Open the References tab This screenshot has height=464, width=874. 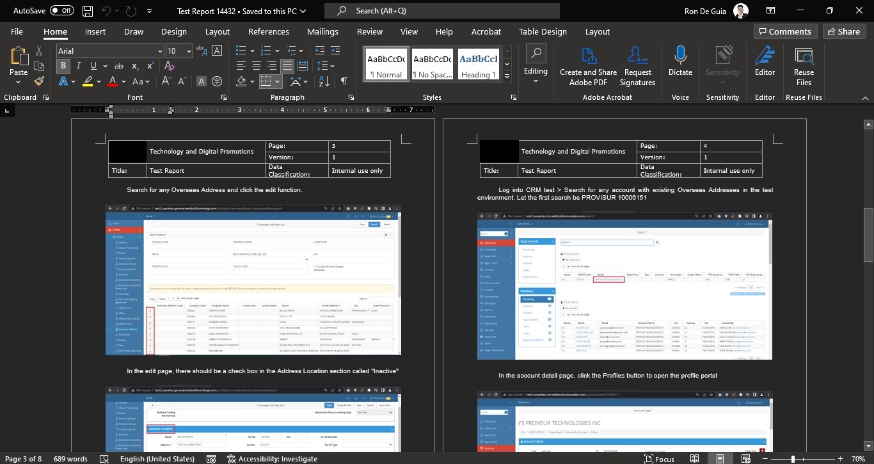pos(269,31)
